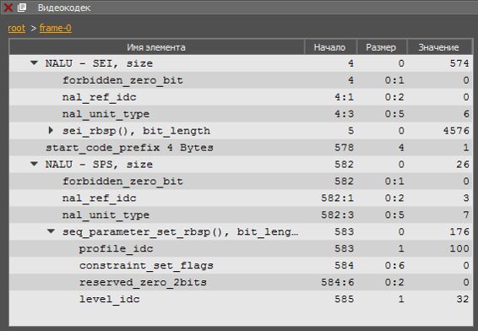Expand the sei_rbsp() node
This screenshot has width=478, height=331.
pyautogui.click(x=51, y=130)
